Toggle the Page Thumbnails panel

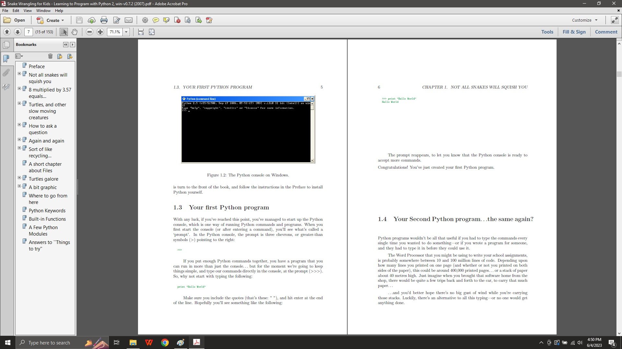coord(6,45)
